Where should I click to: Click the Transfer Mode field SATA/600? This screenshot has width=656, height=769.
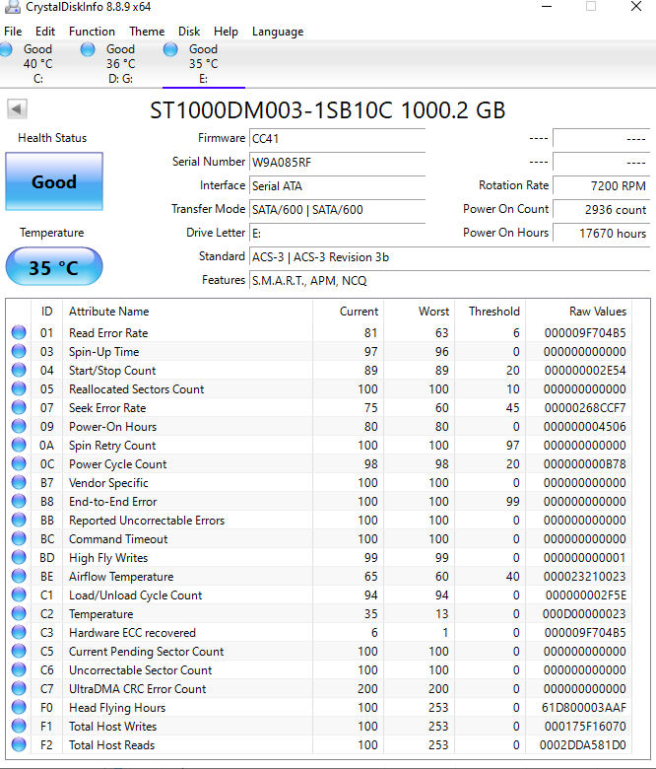[337, 209]
